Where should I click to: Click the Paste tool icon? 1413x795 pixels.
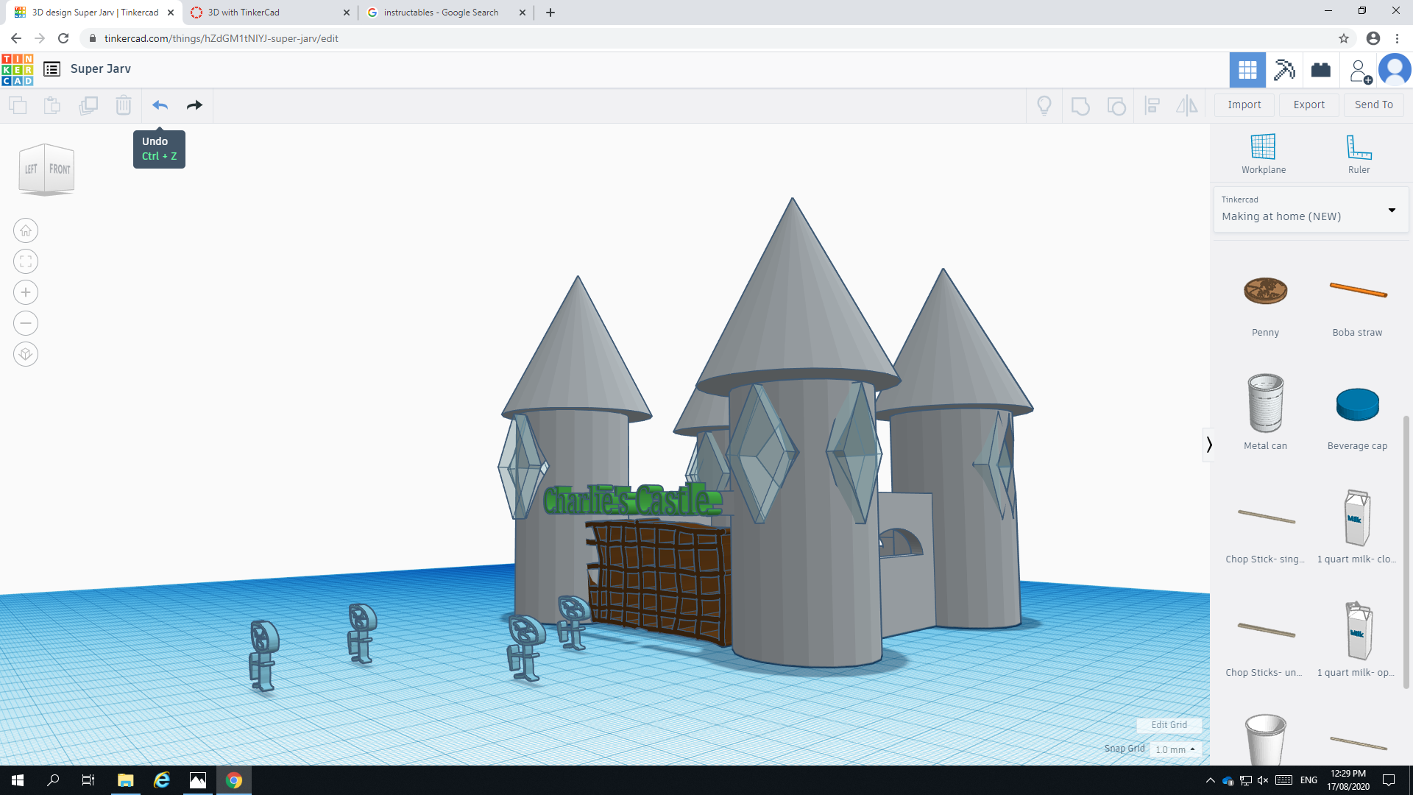tap(52, 105)
